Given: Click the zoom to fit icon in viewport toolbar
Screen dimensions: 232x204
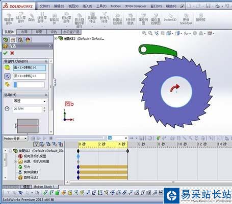Looking at the screenshot, I should [x=144, y=33].
